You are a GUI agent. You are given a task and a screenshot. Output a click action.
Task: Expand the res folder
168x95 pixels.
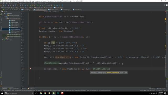tap(4, 38)
